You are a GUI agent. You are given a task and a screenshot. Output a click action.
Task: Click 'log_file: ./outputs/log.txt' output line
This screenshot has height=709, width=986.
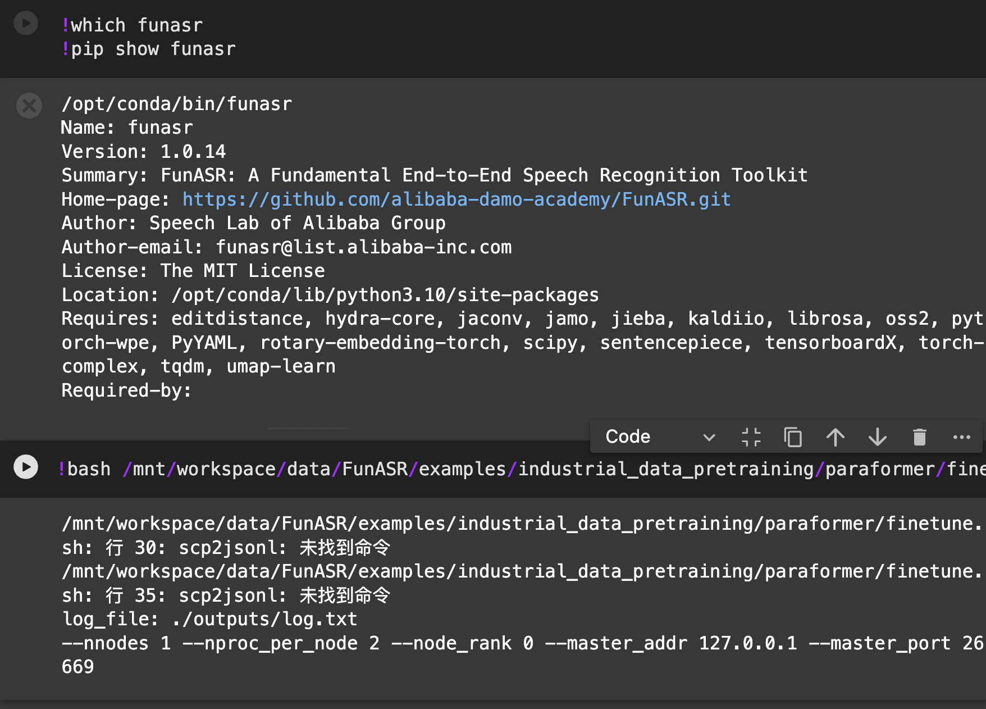click(x=209, y=619)
